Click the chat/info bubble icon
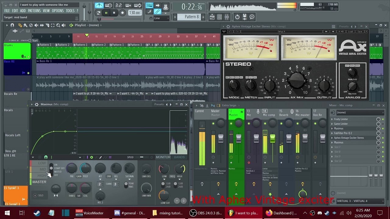This screenshot has height=219, width=390. coord(252,17)
